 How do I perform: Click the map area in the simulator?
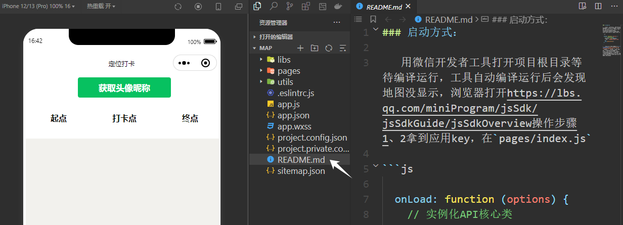click(122, 182)
